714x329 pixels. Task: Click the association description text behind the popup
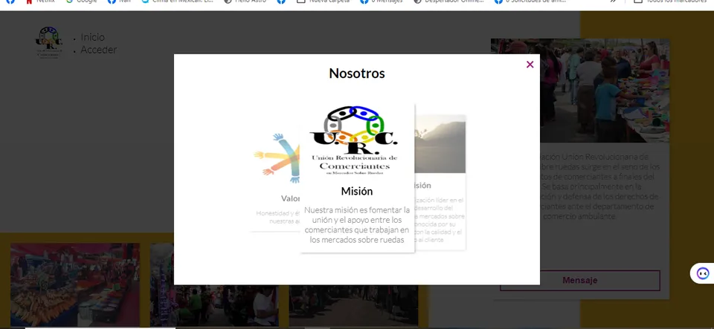(599, 186)
